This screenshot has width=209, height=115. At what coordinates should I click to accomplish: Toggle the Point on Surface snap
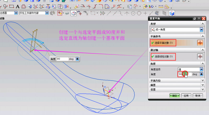click(157, 13)
